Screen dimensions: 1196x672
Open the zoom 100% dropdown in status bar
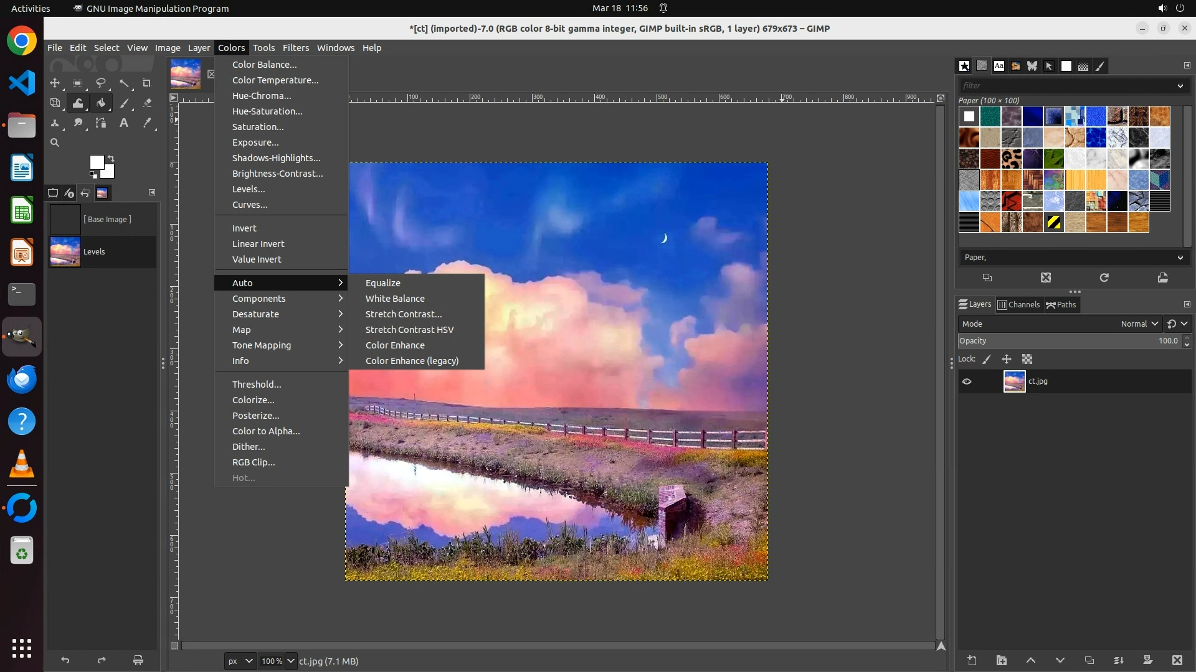[x=290, y=661]
